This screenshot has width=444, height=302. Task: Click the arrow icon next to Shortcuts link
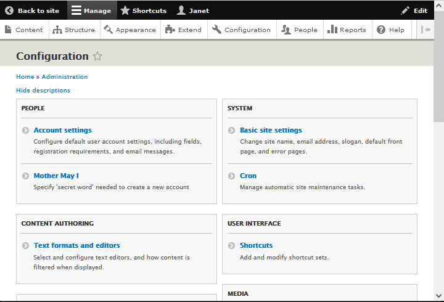pos(231,246)
